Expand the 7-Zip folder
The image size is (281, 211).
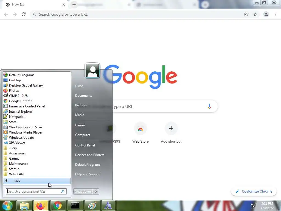[x=37, y=148]
